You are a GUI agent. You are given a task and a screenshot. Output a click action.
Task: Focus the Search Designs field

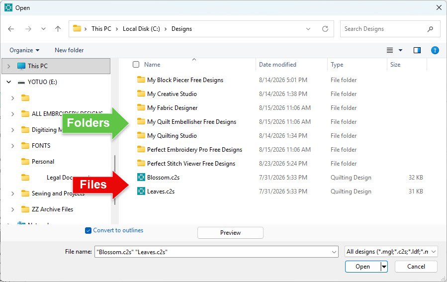tap(390, 29)
